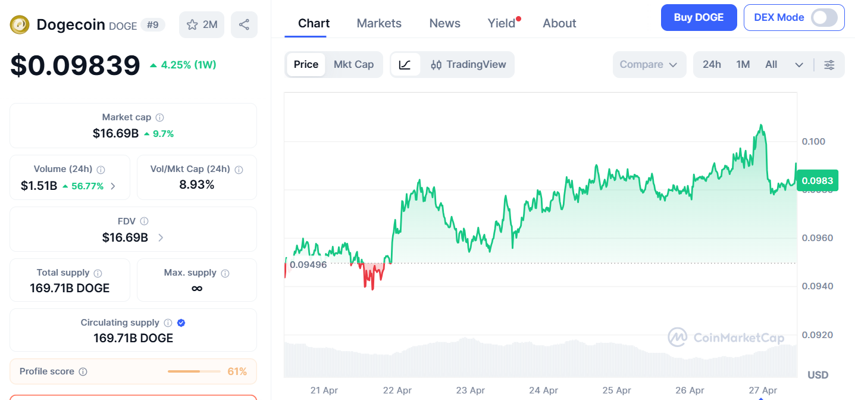Image resolution: width=855 pixels, height=400 pixels.
Task: Switch to TradingView candlestick chart
Action: coord(468,64)
